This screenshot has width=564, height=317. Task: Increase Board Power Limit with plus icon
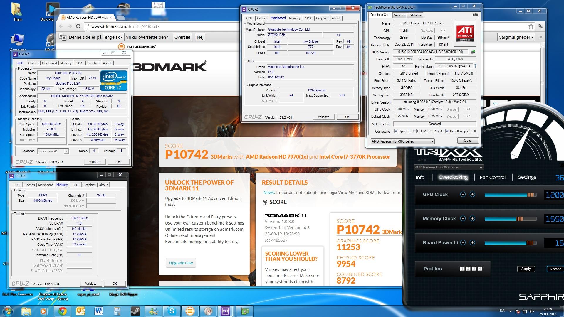tap(472, 242)
